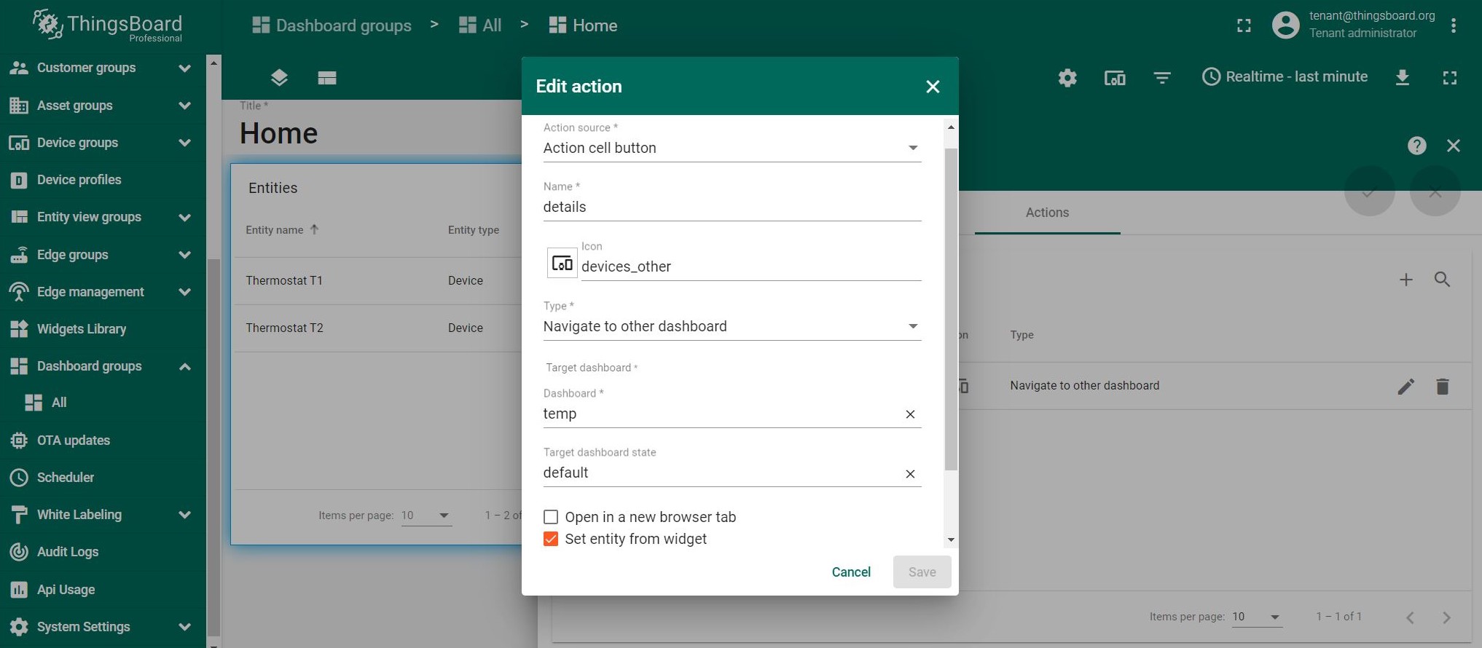The height and width of the screenshot is (648, 1482).
Task: Open the layers icon in dashboard toolbar
Action: pos(279,77)
